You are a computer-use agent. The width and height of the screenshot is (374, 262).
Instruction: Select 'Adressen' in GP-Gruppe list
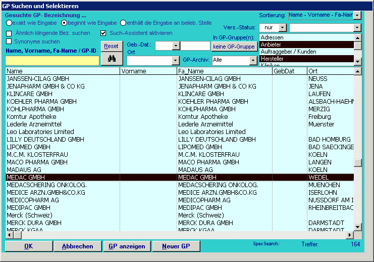tap(306, 37)
